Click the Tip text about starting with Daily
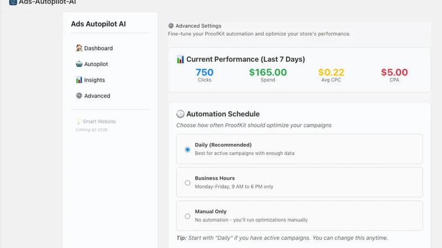 pyautogui.click(x=282, y=238)
